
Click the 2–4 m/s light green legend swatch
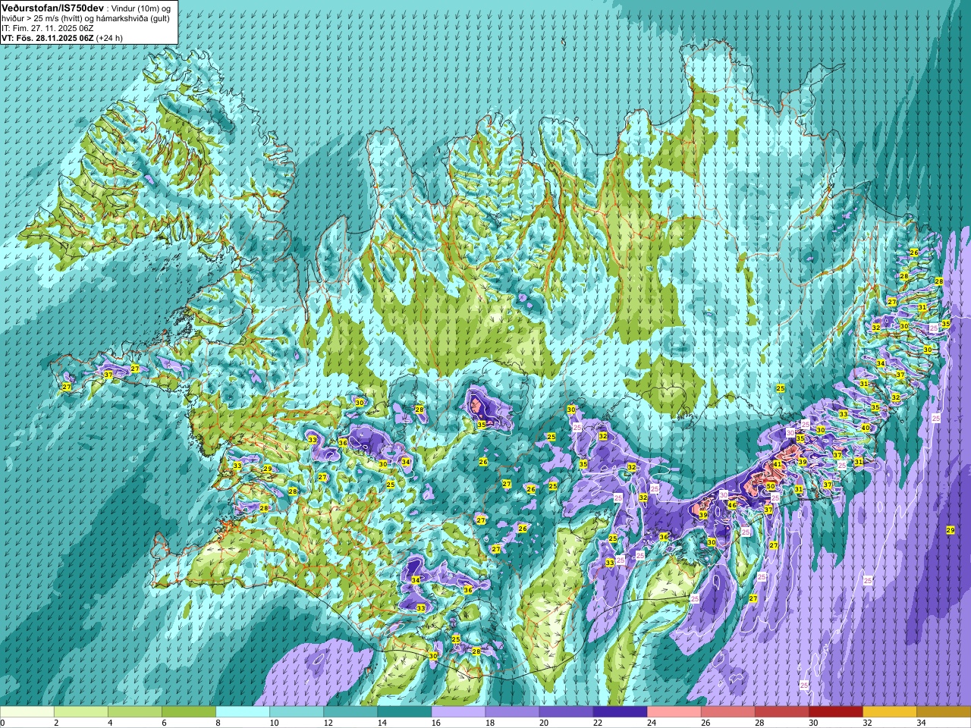(81, 712)
